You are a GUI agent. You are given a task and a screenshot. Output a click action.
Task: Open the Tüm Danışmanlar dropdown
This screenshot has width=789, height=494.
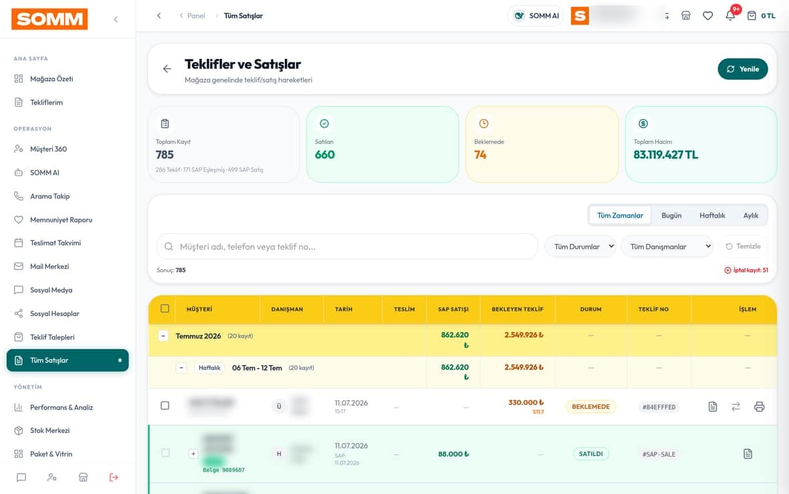tap(667, 247)
